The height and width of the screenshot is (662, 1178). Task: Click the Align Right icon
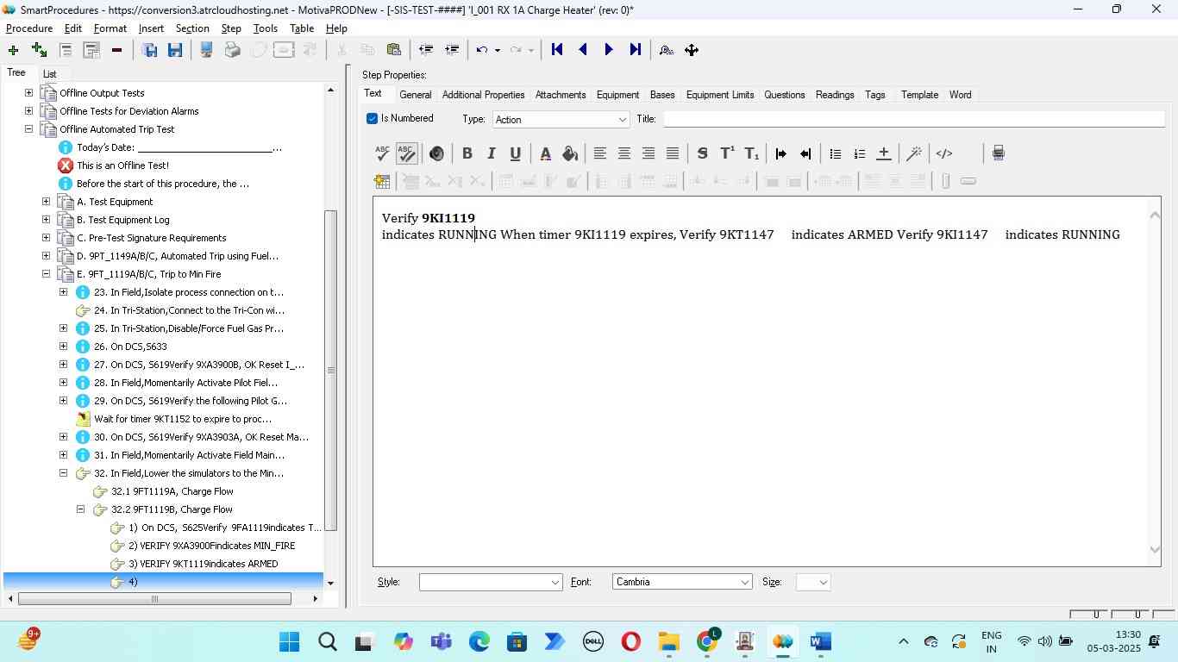(648, 153)
